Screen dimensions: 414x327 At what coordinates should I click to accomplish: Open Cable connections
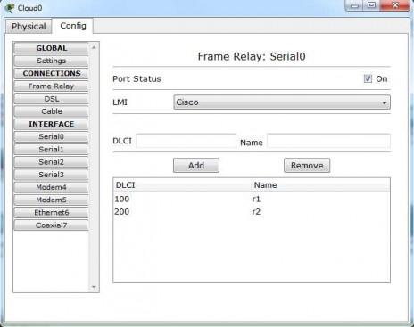click(51, 111)
